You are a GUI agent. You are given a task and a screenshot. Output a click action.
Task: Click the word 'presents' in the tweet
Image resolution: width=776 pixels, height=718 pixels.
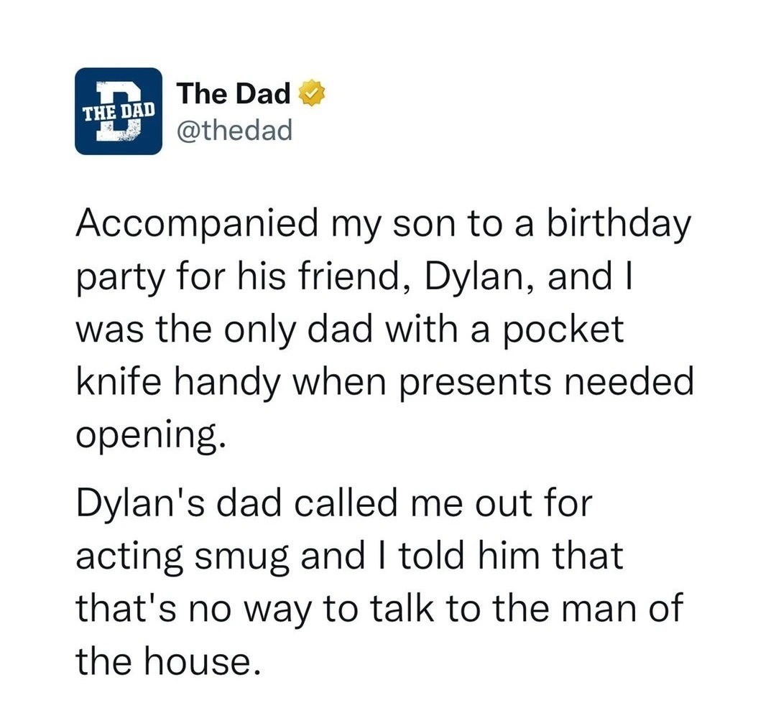point(475,384)
